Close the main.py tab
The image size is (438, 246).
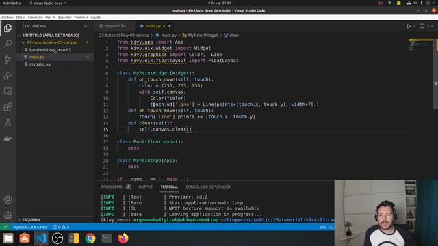click(x=170, y=26)
